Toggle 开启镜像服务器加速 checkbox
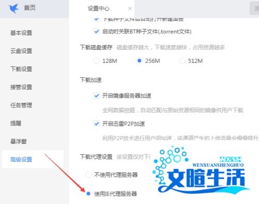 pyautogui.click(x=96, y=96)
